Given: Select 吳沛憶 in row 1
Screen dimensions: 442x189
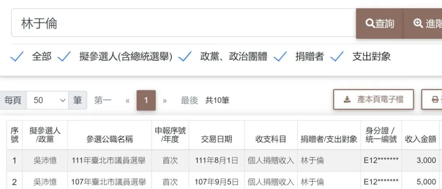Looking at the screenshot, I should pyautogui.click(x=45, y=160).
